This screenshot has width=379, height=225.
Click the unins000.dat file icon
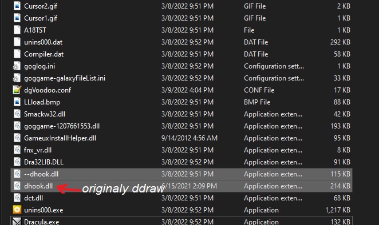17,42
